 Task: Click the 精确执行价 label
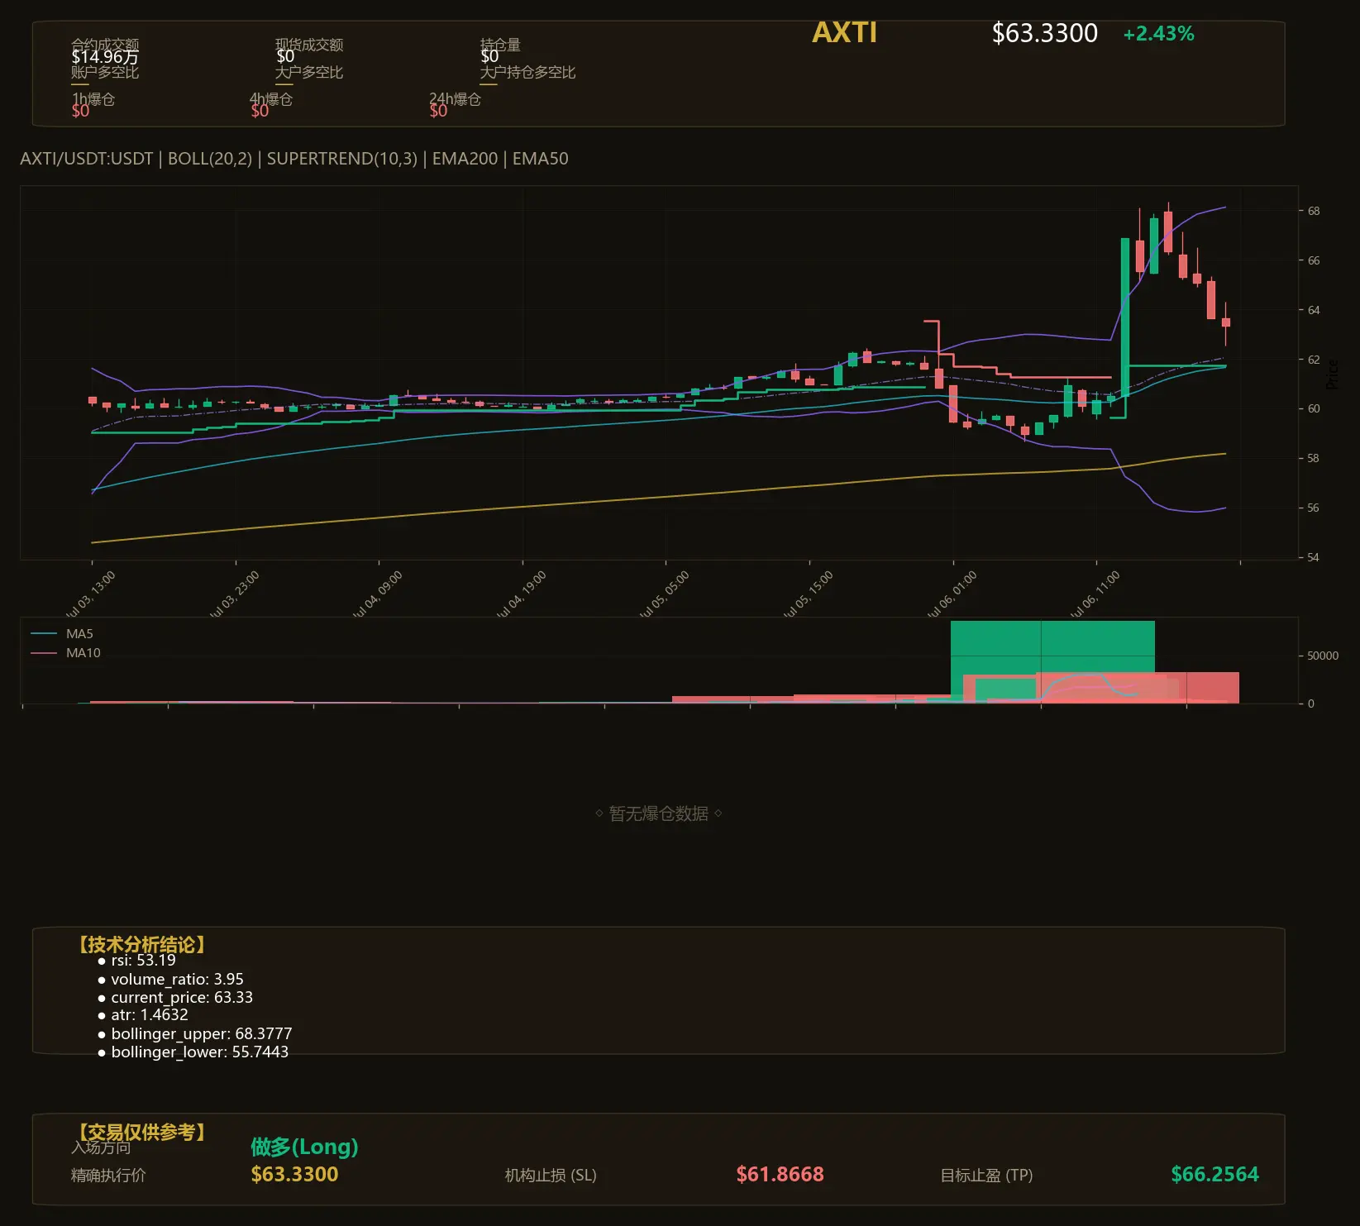pyautogui.click(x=108, y=1175)
